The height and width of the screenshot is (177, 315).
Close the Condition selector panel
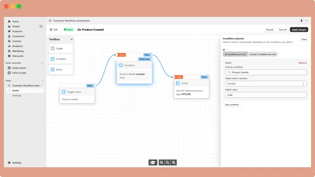pos(304,39)
